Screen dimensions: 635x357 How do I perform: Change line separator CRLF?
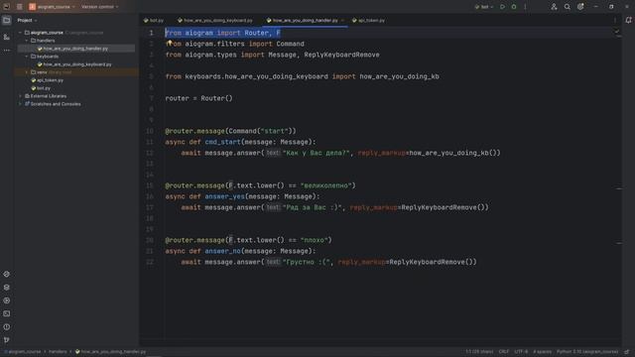[504, 352]
